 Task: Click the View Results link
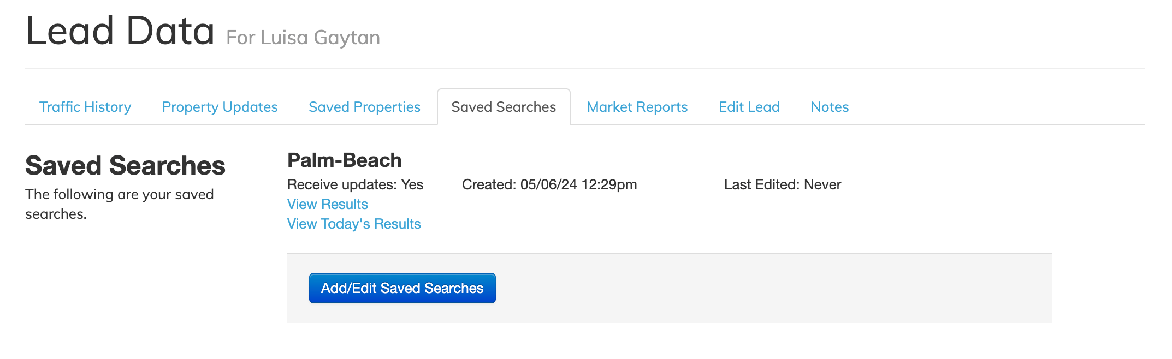328,204
